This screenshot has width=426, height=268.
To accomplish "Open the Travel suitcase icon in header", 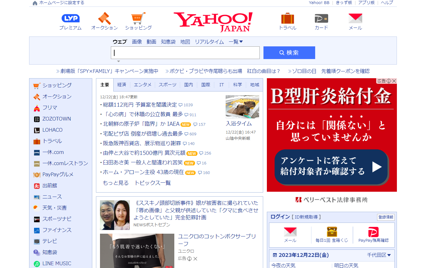I will (288, 18).
